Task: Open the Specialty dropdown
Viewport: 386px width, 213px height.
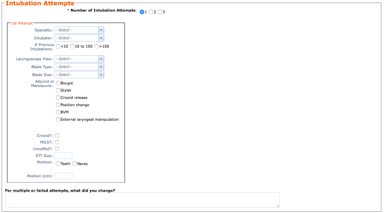Action: coord(79,30)
